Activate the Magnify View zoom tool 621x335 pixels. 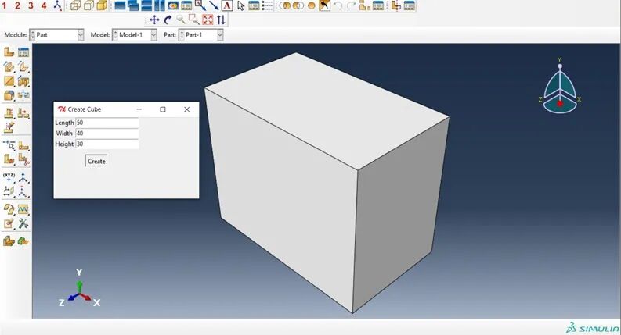click(181, 20)
